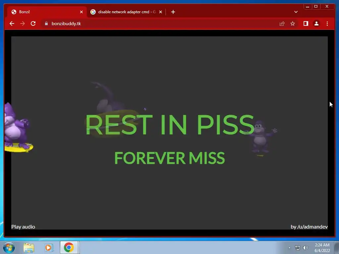Close the disable network adapter cmd tab
Image resolution: width=339 pixels, height=254 pixels.
click(x=161, y=12)
